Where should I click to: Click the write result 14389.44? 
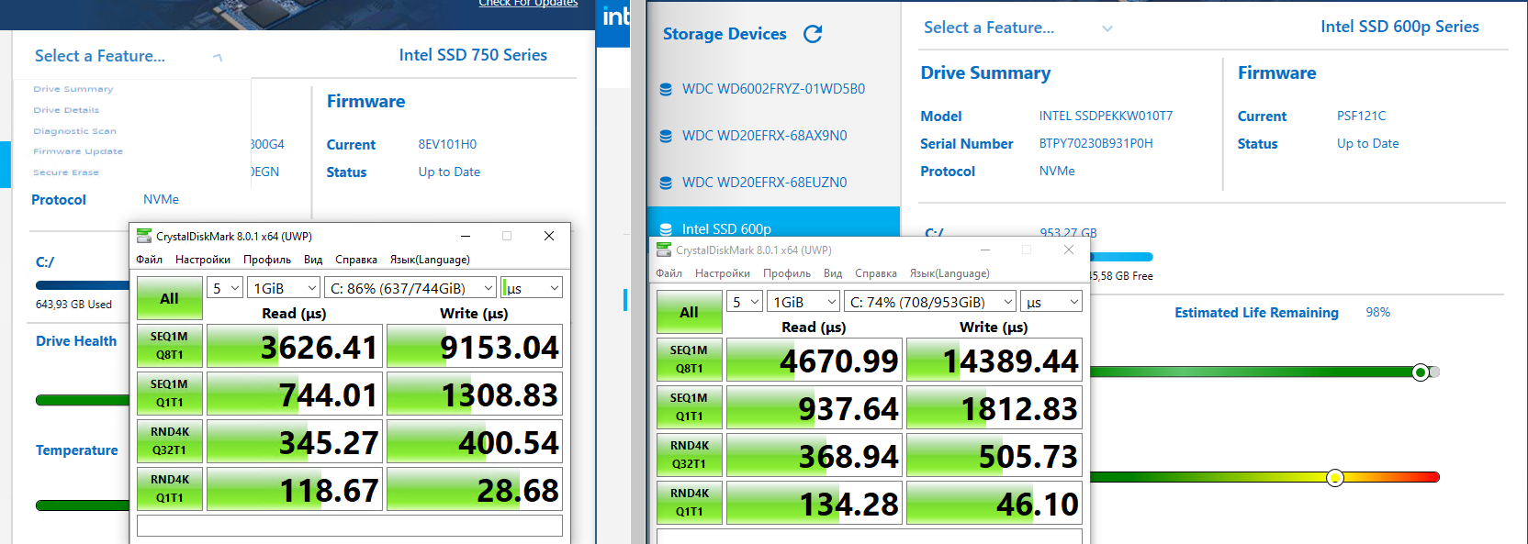994,360
